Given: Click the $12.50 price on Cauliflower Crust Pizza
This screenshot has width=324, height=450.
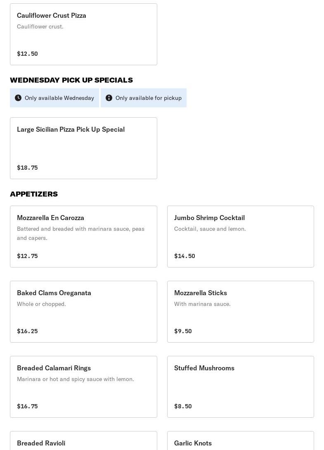Looking at the screenshot, I should point(27,54).
